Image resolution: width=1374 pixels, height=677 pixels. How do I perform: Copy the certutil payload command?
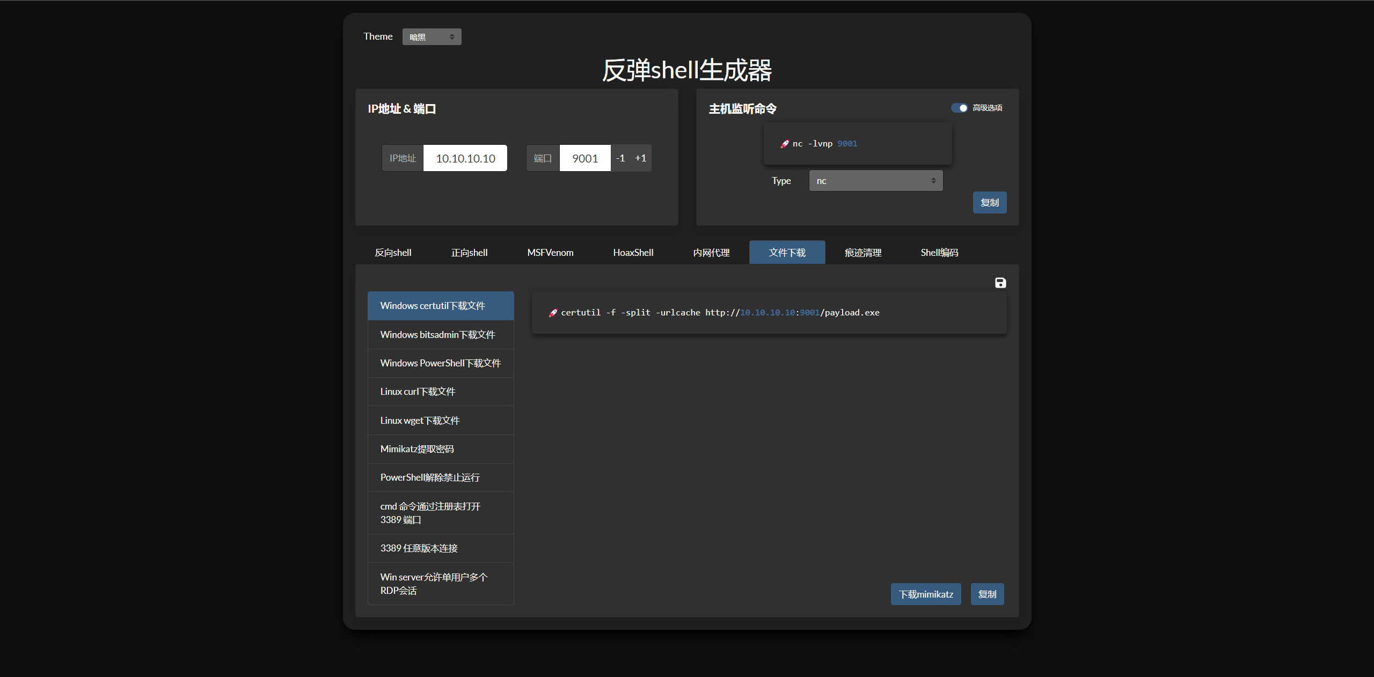pos(987,594)
